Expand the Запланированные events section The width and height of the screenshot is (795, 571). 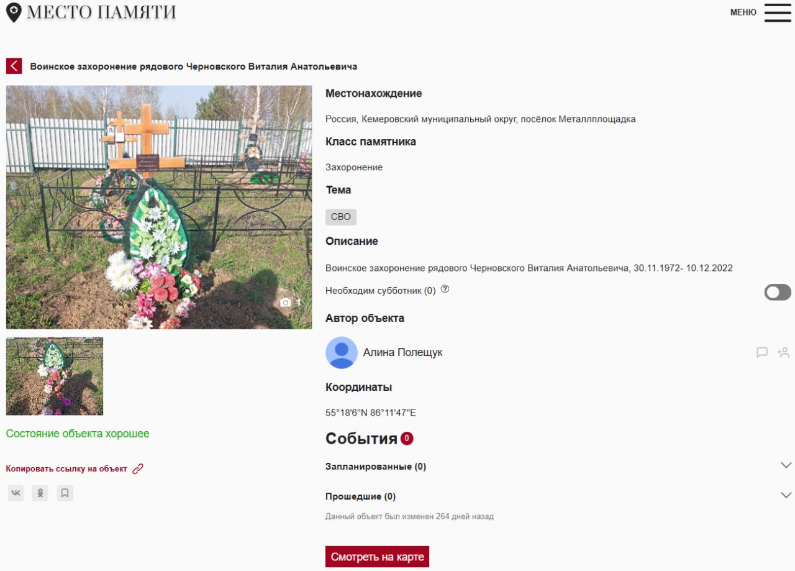(x=786, y=465)
